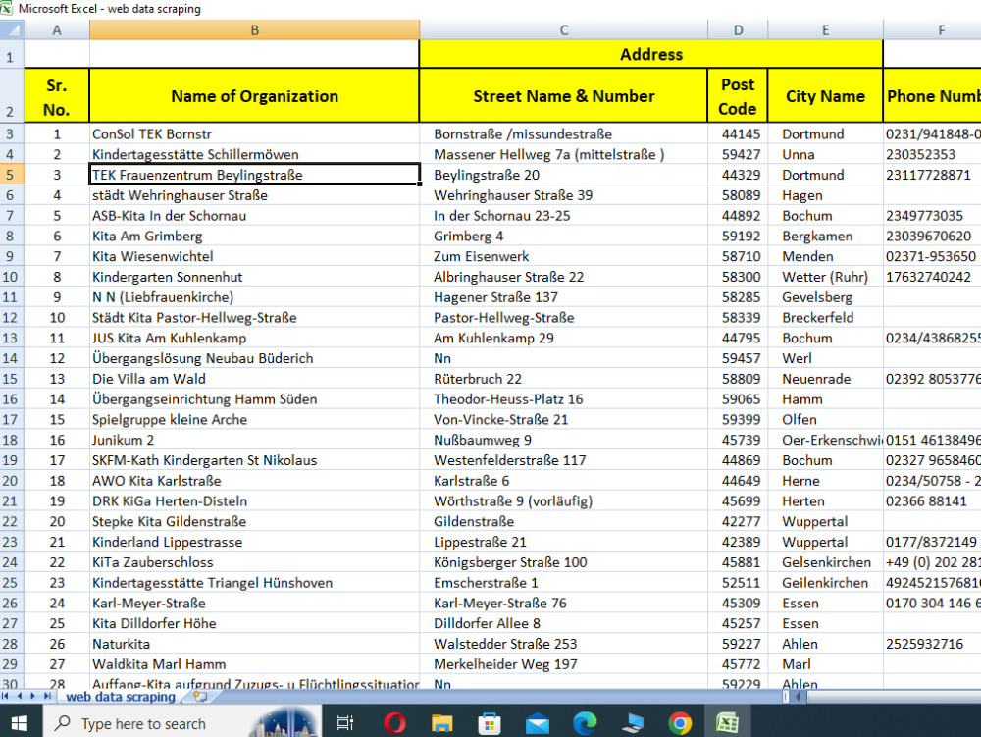
Task: Click the 'Post Code' header cell
Action: (x=738, y=96)
